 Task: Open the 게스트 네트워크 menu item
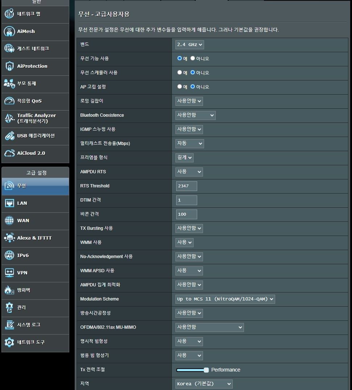point(35,50)
